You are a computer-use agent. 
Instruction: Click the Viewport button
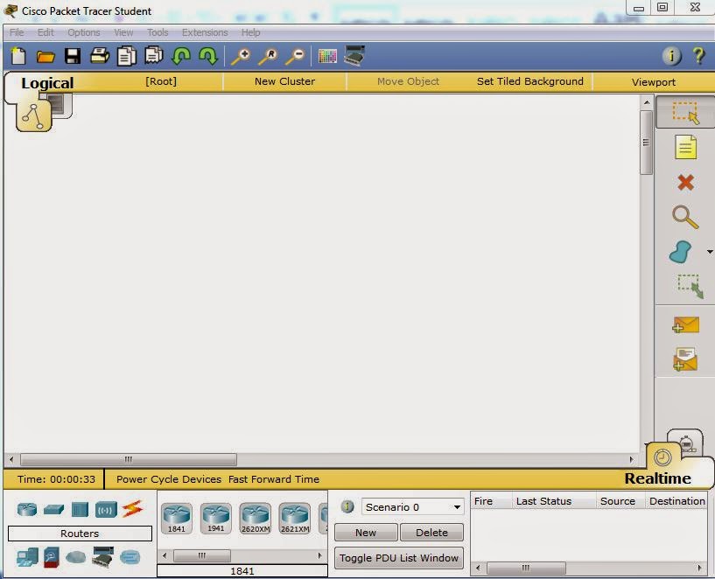pyautogui.click(x=654, y=82)
